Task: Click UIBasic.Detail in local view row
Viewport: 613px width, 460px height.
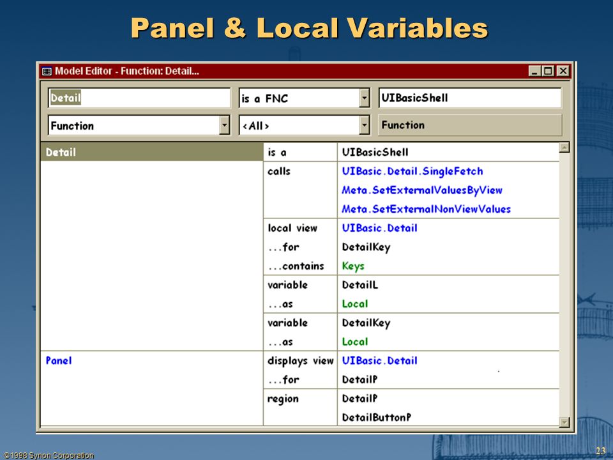Action: tap(379, 227)
